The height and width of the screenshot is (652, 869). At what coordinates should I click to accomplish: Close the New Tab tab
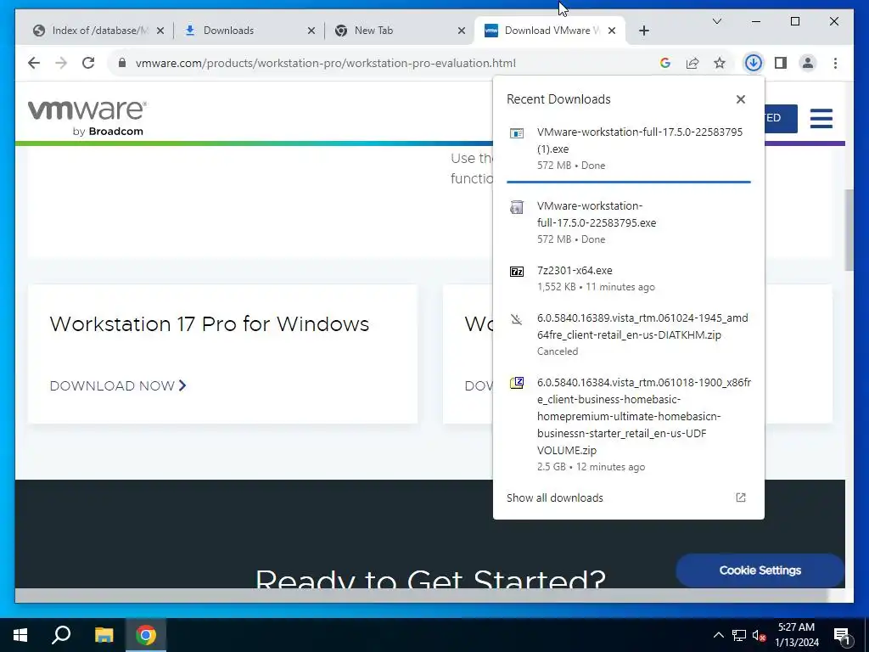(461, 31)
